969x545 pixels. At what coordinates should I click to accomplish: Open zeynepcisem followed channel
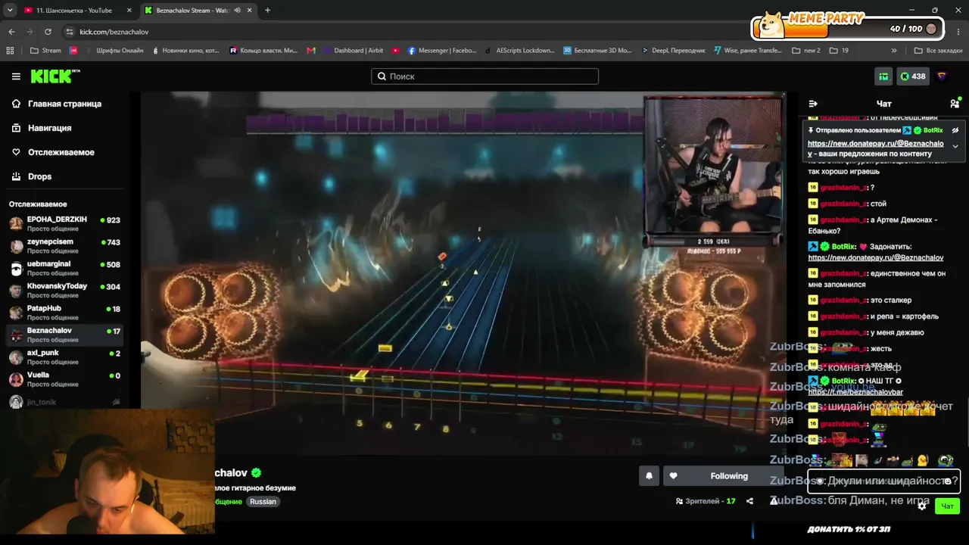coord(64,246)
